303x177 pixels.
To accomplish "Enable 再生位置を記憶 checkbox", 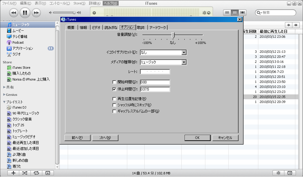I will (x=114, y=99).
